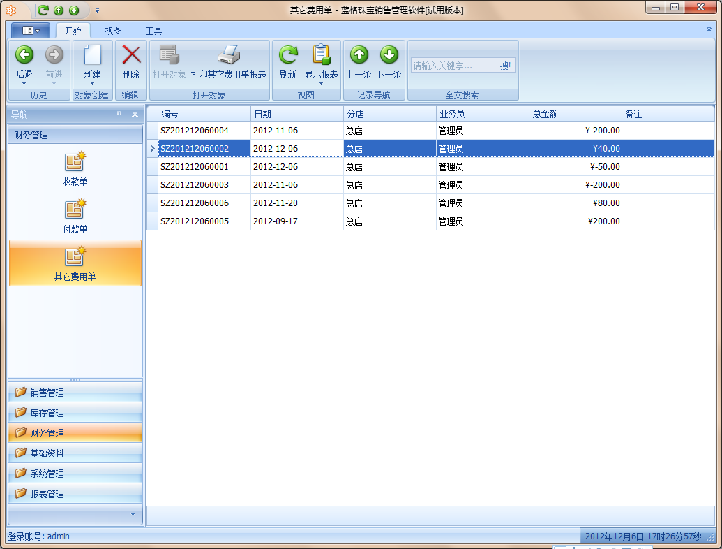Viewport: 722px width, 549px height.
Task: Expand the navigation pane bottom chevron
Action: (x=133, y=514)
